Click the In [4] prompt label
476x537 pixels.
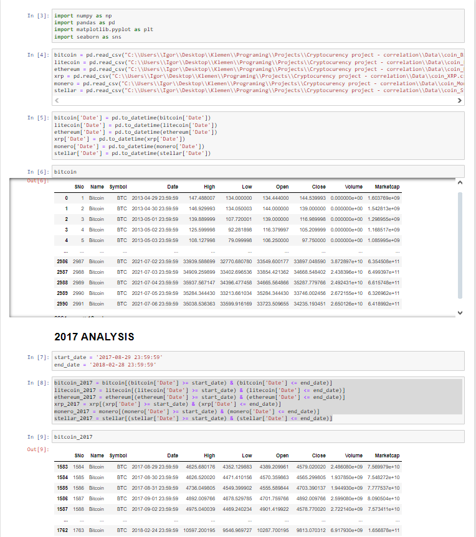(x=38, y=55)
